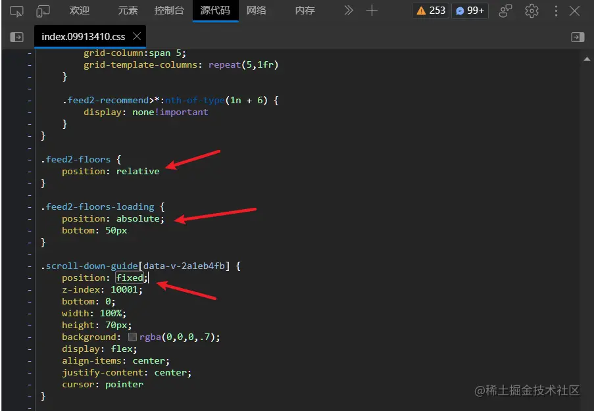Image resolution: width=594 pixels, height=411 pixels.
Task: Open the feedback people icon
Action: click(x=505, y=11)
